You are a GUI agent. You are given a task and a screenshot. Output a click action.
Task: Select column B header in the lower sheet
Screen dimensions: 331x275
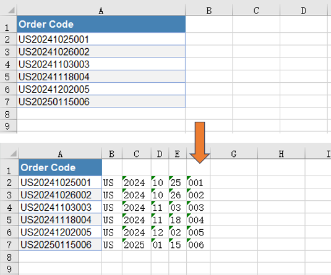click(x=111, y=154)
